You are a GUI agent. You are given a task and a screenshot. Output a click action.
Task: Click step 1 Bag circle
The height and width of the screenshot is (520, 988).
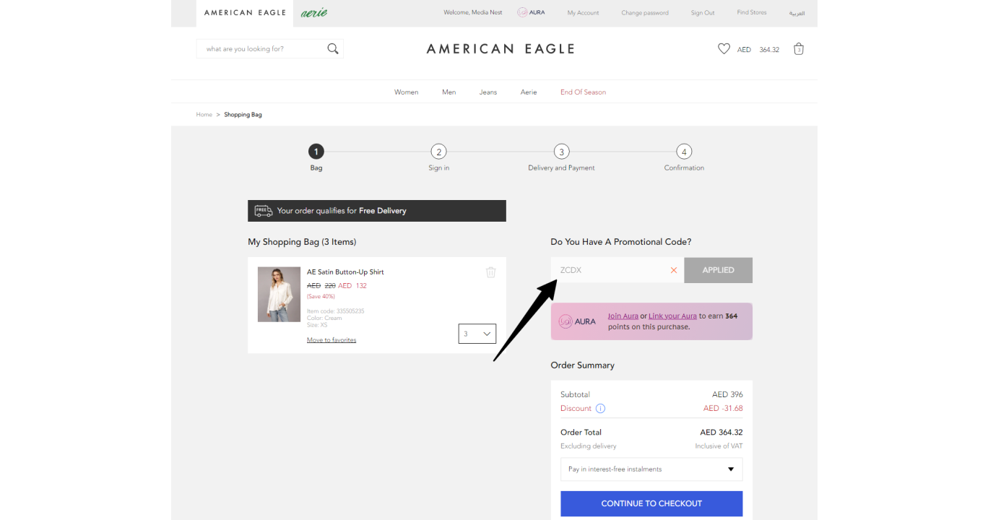click(316, 152)
